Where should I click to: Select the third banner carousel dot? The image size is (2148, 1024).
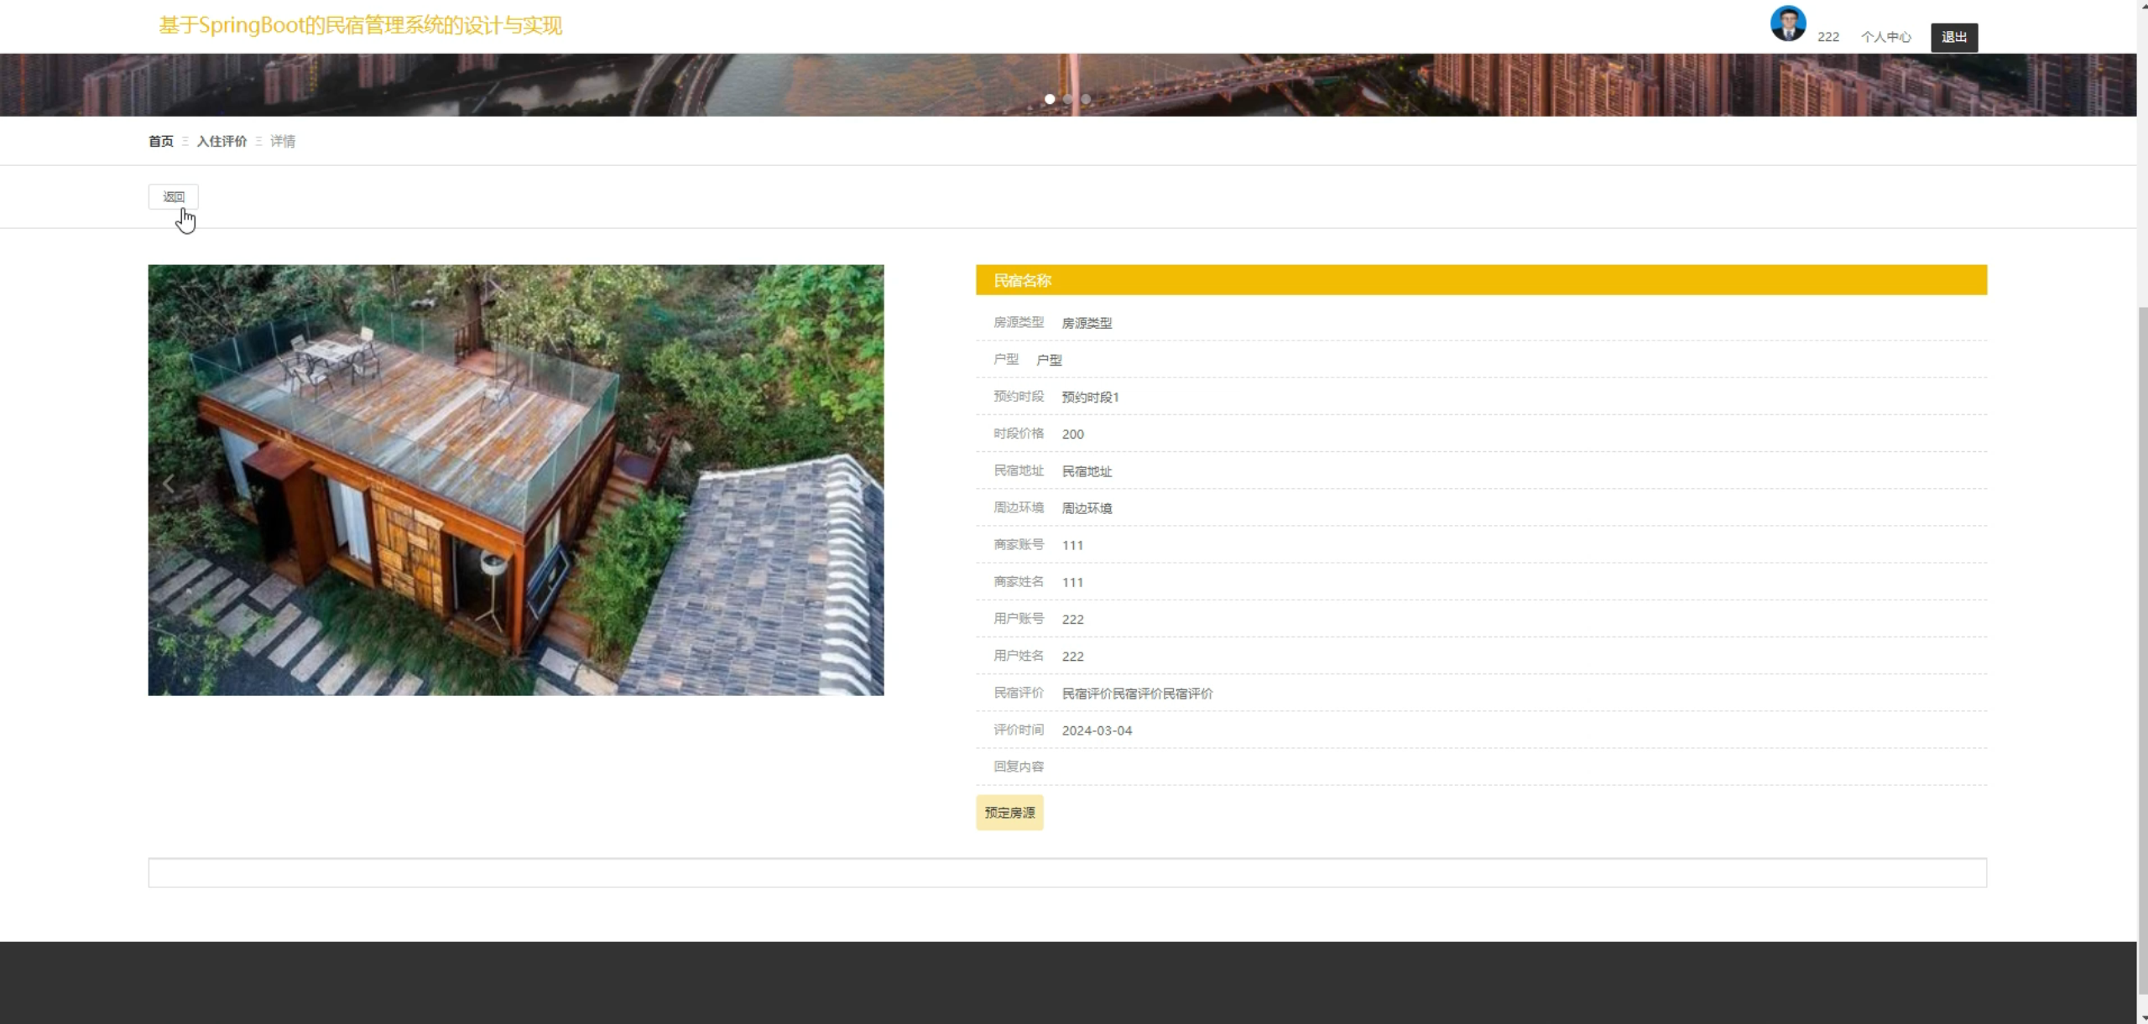tap(1086, 99)
